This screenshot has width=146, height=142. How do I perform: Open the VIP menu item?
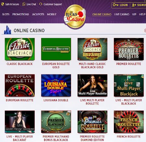[x=134, y=14]
